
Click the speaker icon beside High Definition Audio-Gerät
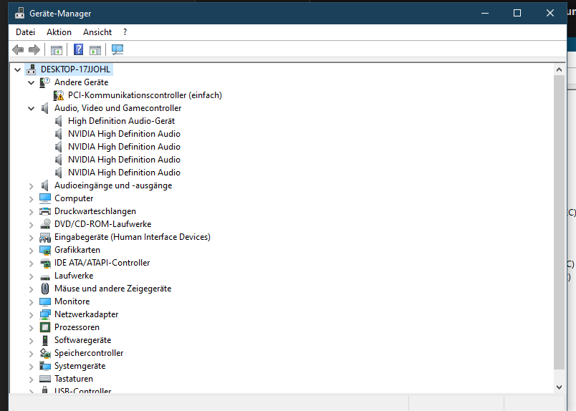pos(59,121)
